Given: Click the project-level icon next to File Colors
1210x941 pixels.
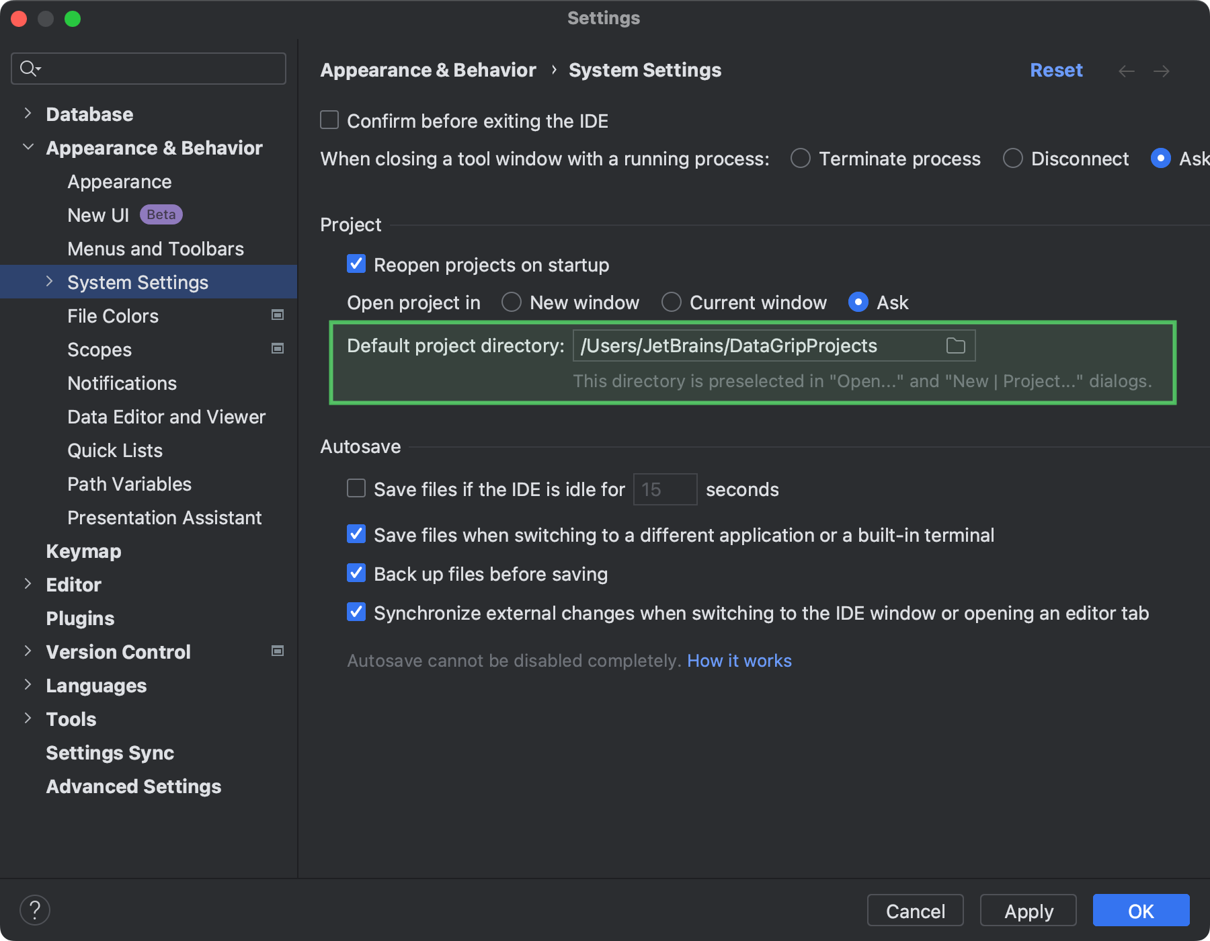Looking at the screenshot, I should pos(277,315).
